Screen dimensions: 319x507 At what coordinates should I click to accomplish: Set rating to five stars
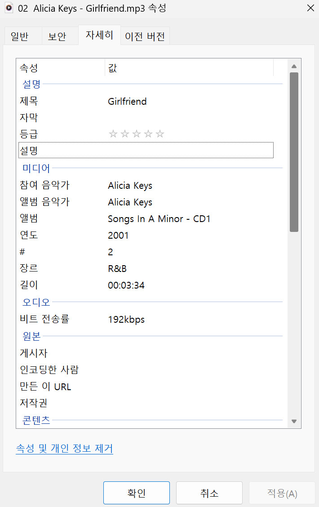(160, 134)
